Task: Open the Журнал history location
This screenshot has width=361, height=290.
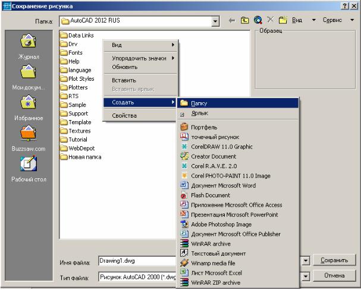Action: [x=29, y=46]
